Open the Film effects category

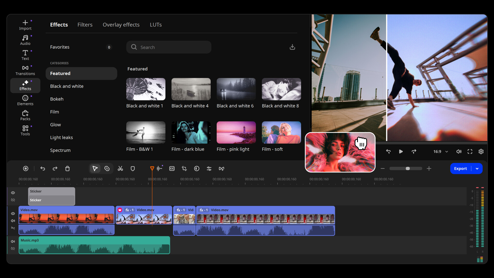(x=54, y=112)
